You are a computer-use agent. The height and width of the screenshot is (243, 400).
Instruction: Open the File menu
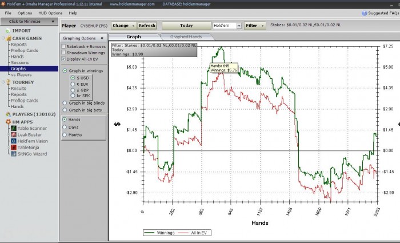[x=8, y=13]
